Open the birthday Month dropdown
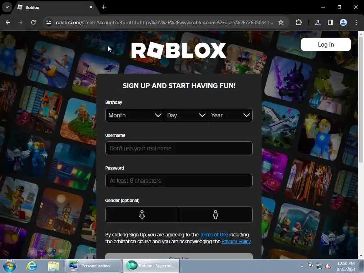 (x=135, y=115)
